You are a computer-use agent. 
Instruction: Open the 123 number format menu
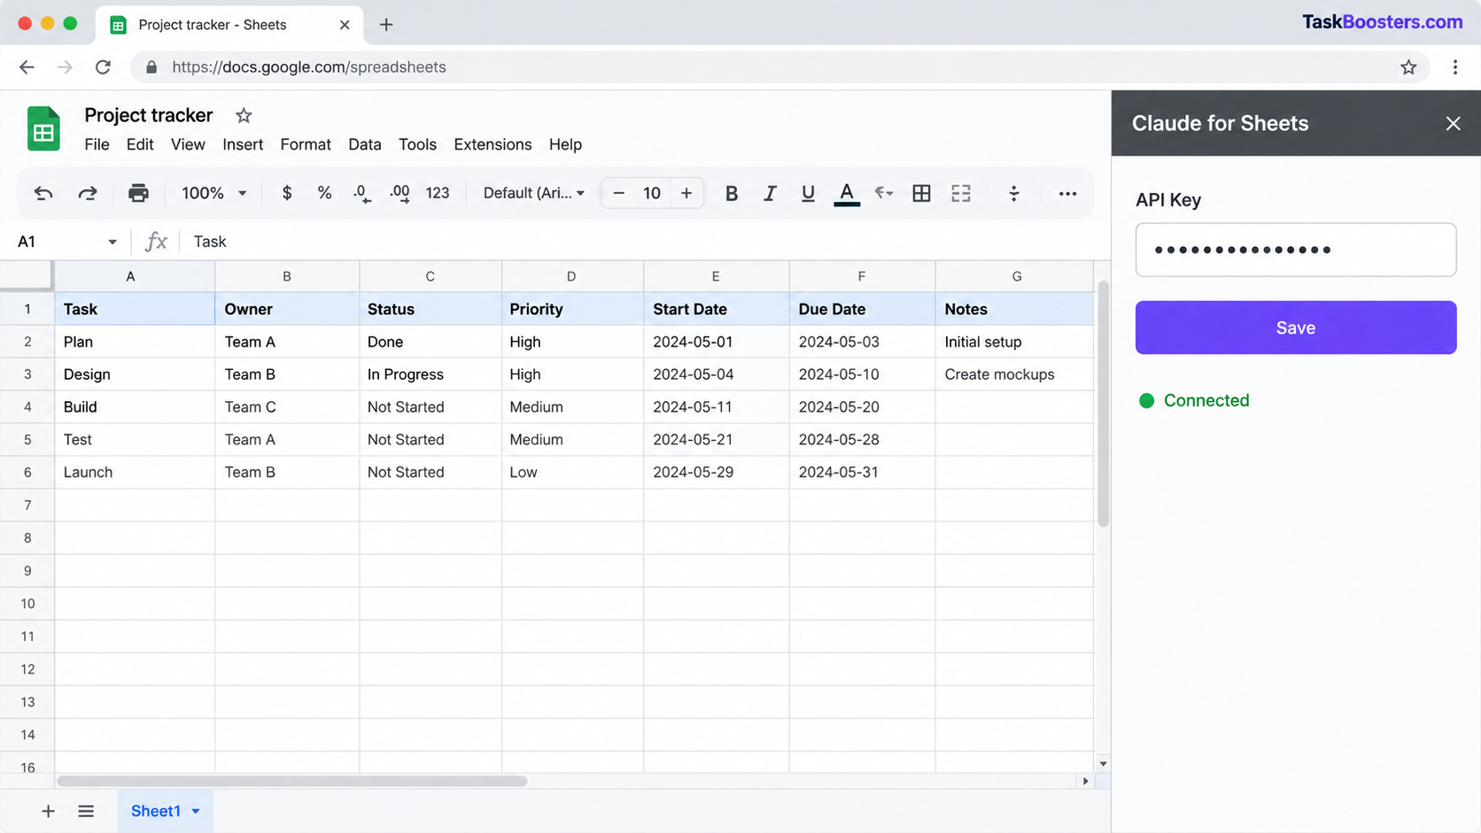[x=438, y=193]
